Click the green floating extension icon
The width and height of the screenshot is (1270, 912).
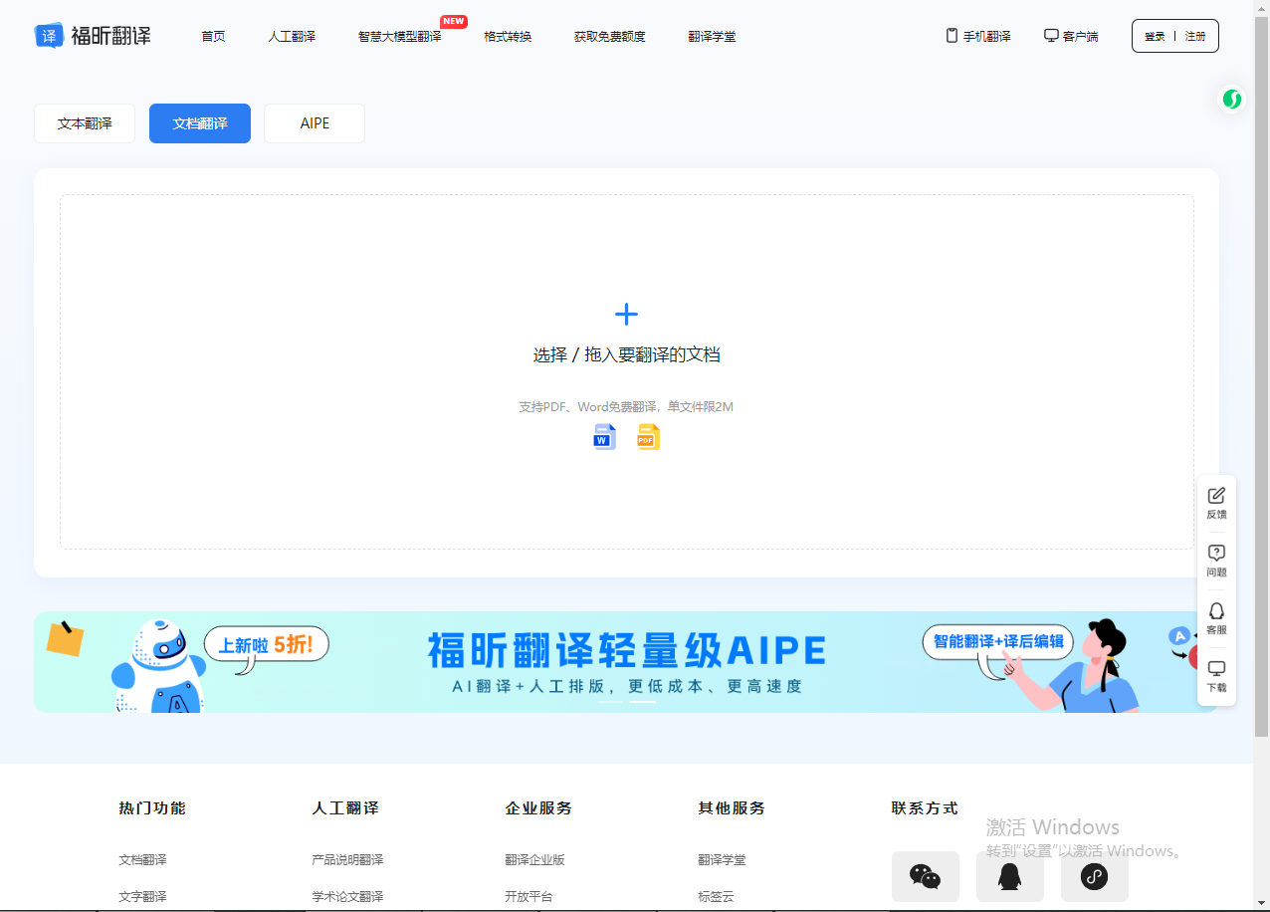coord(1232,99)
